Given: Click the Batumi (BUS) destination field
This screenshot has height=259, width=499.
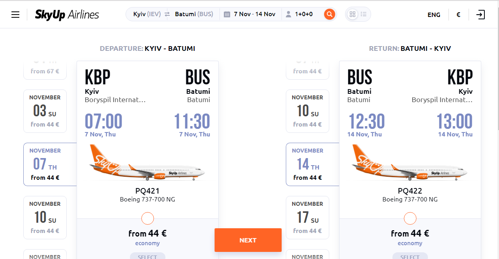Looking at the screenshot, I should click(x=194, y=14).
